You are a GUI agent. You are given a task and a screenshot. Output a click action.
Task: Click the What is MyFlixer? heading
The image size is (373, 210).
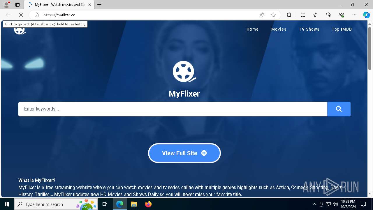[37, 180]
